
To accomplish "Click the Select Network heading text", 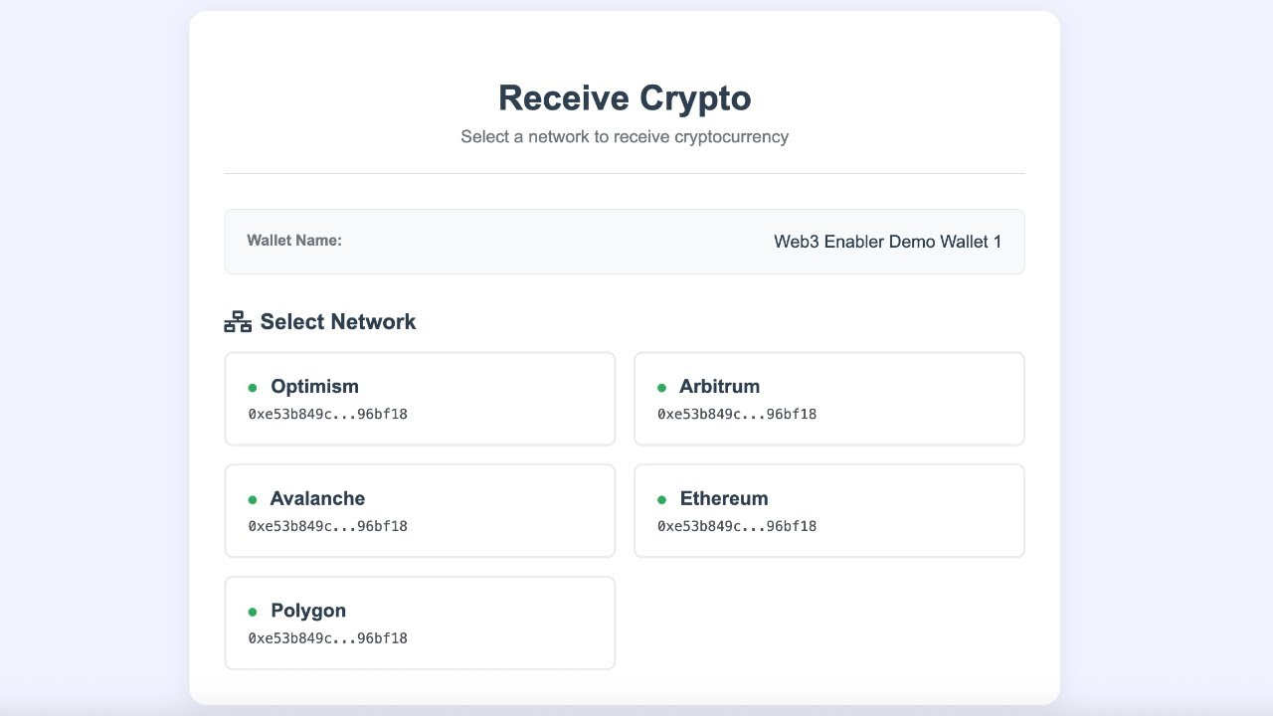I will point(338,322).
